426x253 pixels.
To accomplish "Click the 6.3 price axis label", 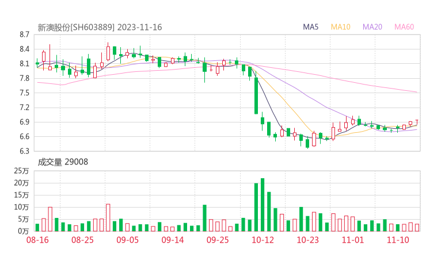I will tap(24, 151).
